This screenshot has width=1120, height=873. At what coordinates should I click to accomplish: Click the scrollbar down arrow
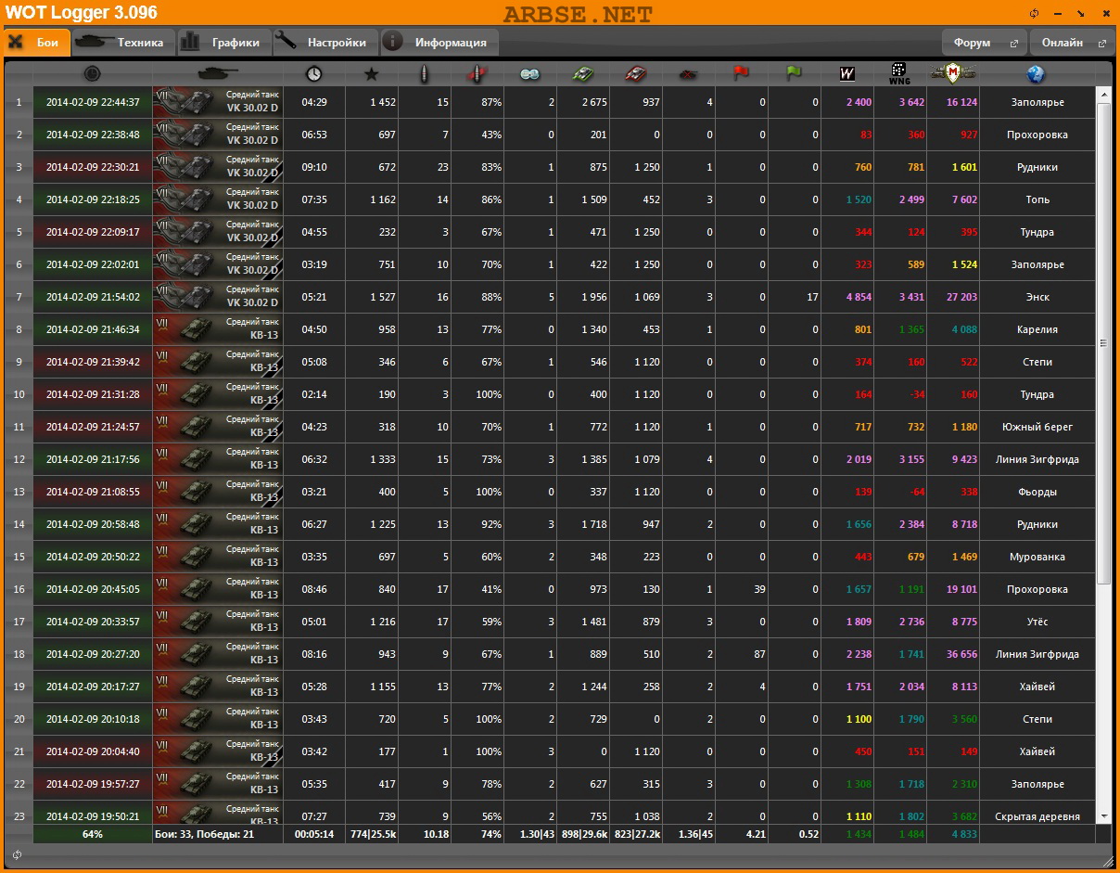(x=1103, y=816)
